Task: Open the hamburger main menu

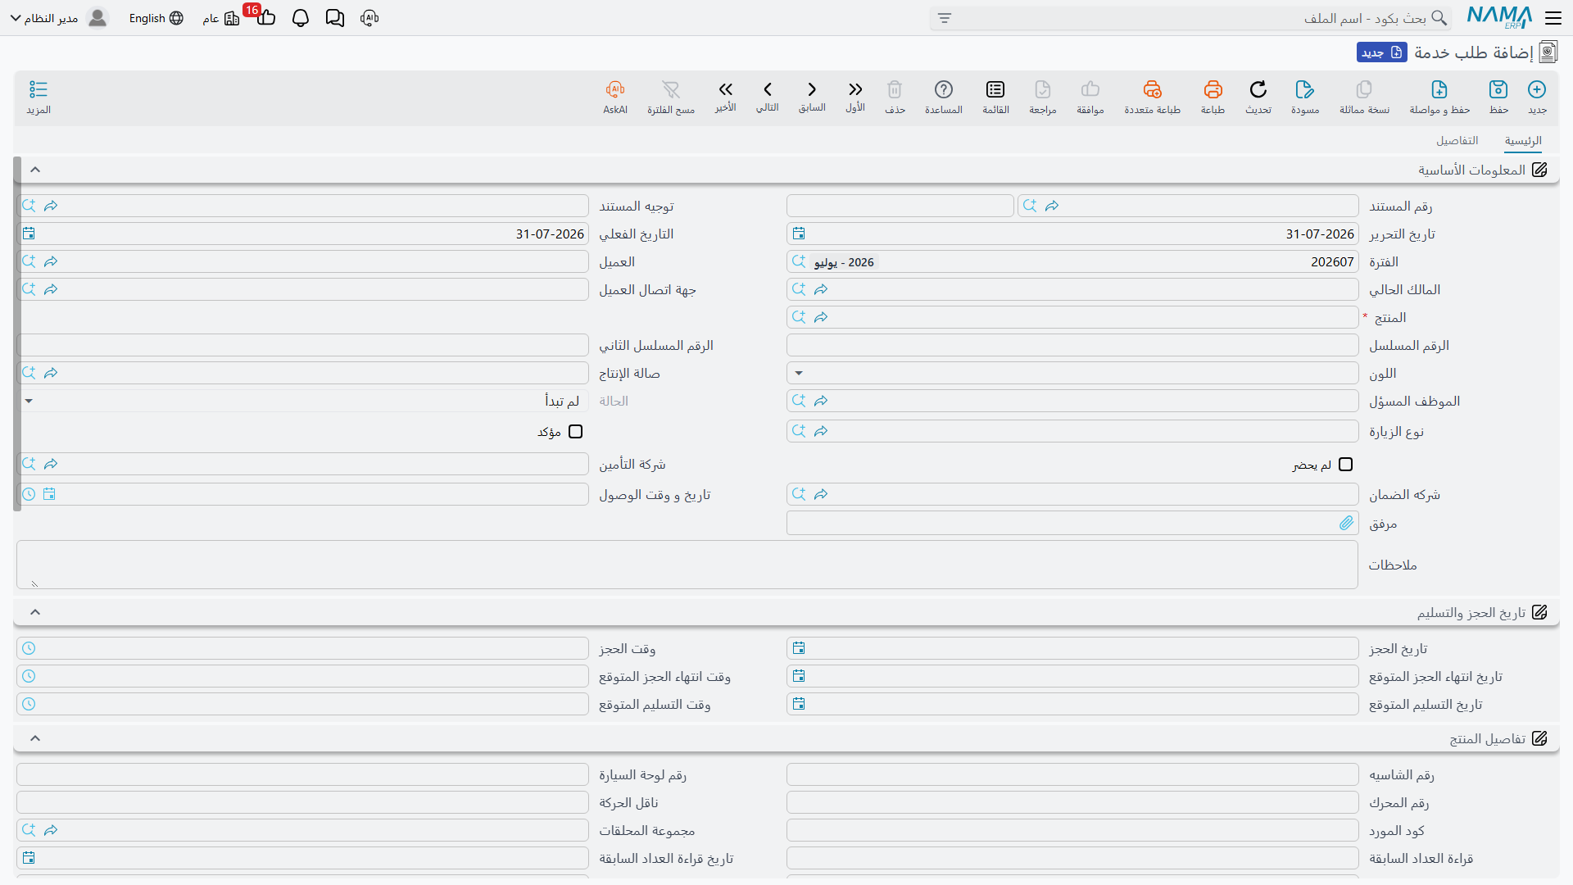Action: point(1553,18)
